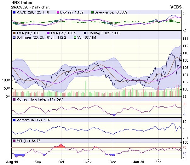Click the 100M volume axis label
Viewport: 190px width, 165px height.
pyautogui.click(x=6, y=80)
